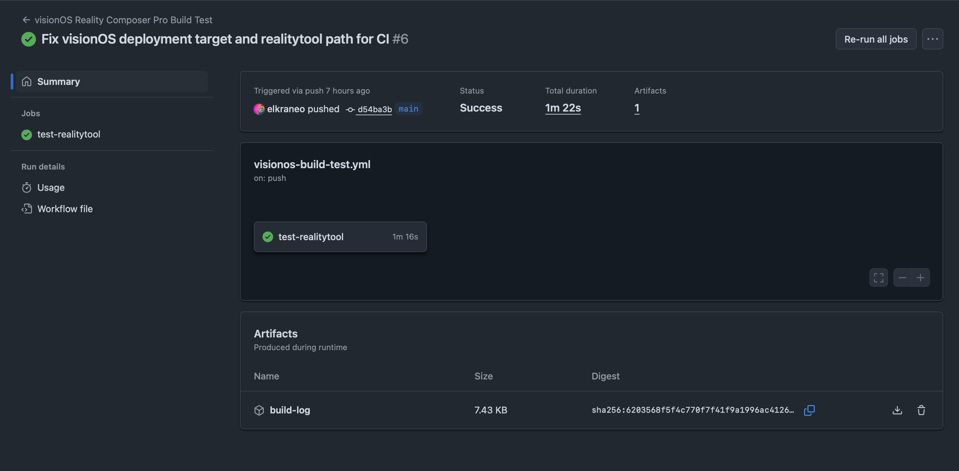Toggle fullscreen workflow graph view
This screenshot has width=959, height=471.
click(878, 278)
